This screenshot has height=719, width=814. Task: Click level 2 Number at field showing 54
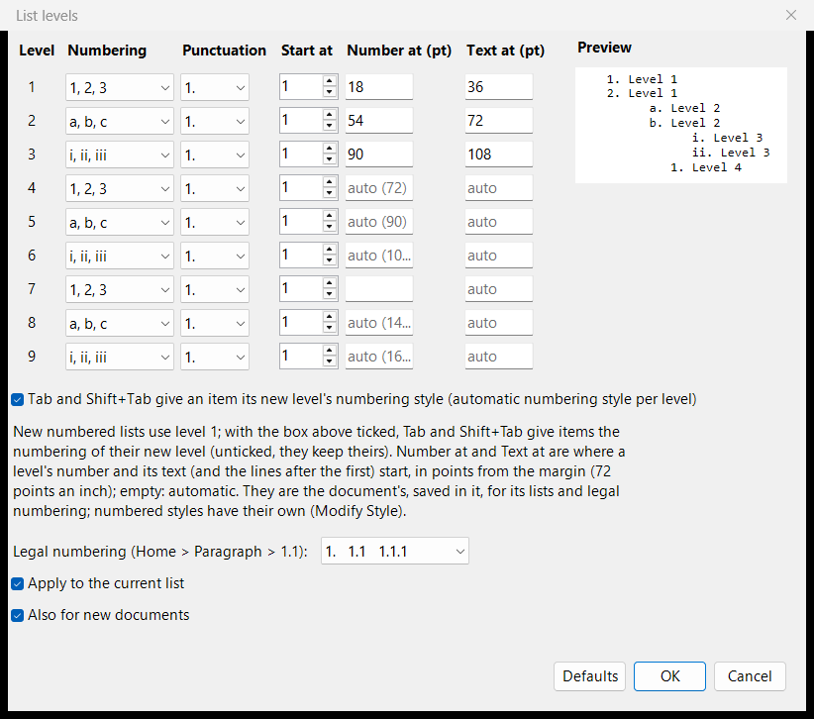[379, 121]
